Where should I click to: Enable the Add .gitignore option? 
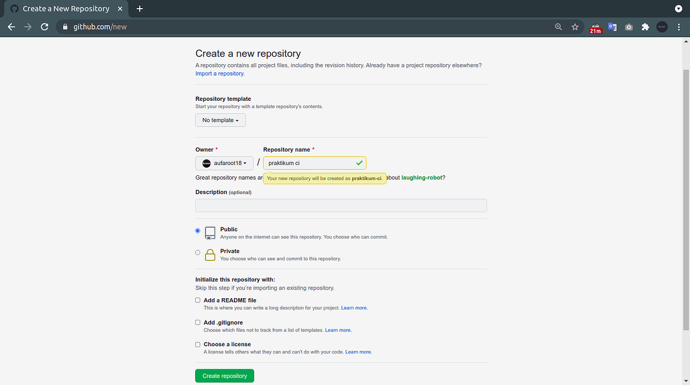coord(198,322)
